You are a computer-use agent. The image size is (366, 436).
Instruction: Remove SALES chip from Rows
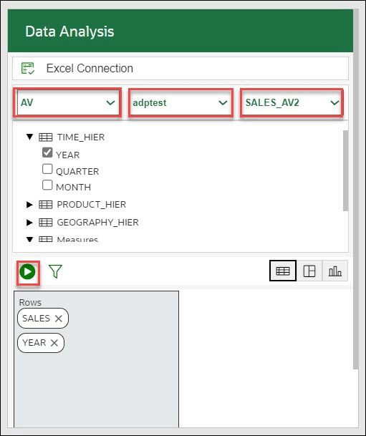click(x=59, y=319)
